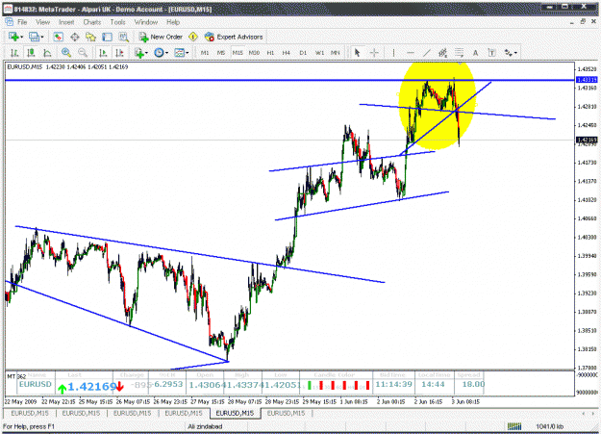Open the File menu
Image resolution: width=601 pixels, height=434 pixels.
click(x=22, y=22)
